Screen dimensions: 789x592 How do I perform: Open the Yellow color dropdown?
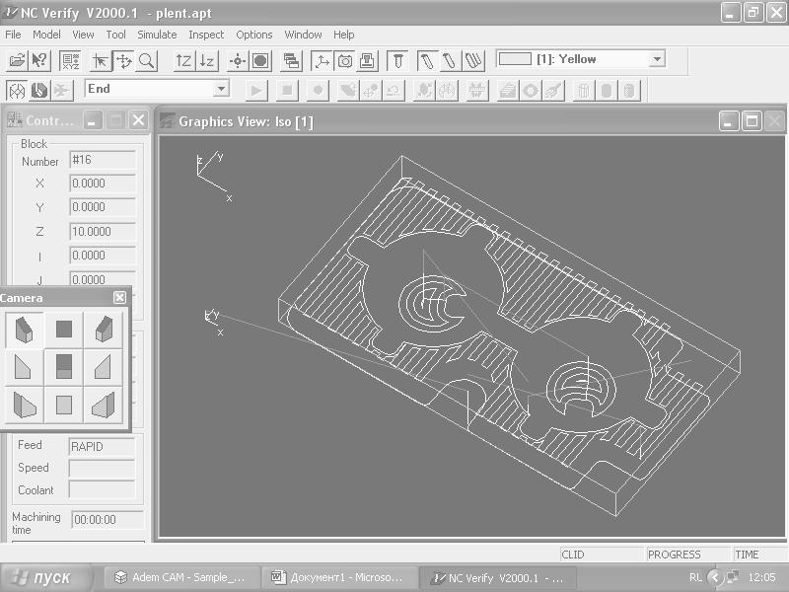click(x=657, y=59)
